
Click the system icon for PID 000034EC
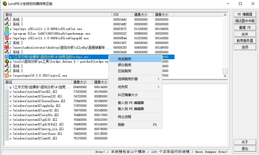coord(7,24)
